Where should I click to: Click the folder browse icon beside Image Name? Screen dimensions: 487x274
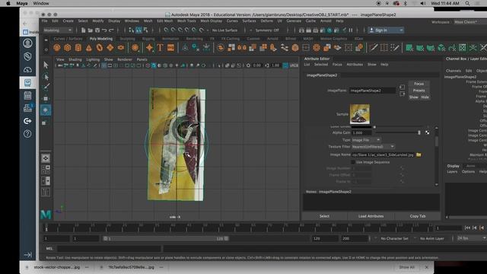pos(419,155)
